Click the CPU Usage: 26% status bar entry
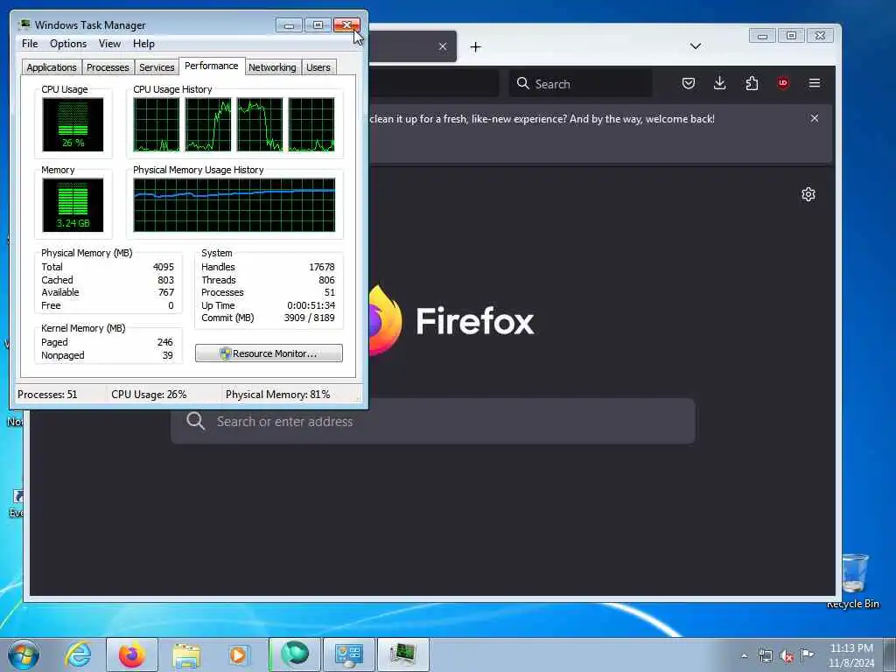 [x=149, y=395]
